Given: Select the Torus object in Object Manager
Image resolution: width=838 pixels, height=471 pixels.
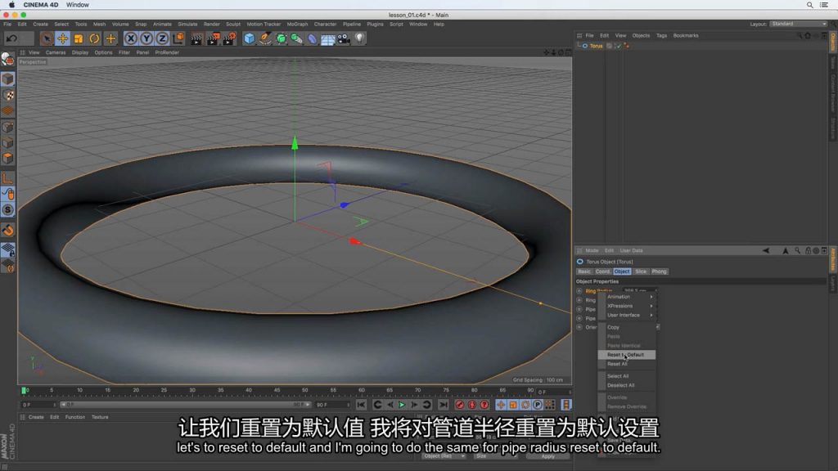Looking at the screenshot, I should 597,46.
